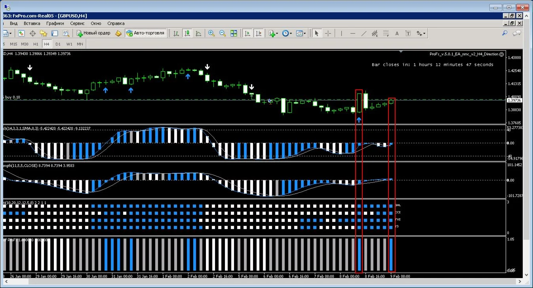Viewport: 533px width, 288px height.
Task: Select the text label "T" tool
Action: (x=408, y=34)
